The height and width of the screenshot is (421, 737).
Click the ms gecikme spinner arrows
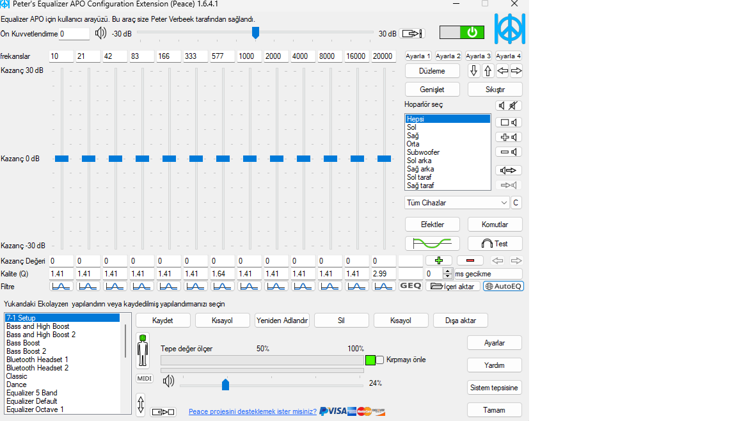point(447,273)
